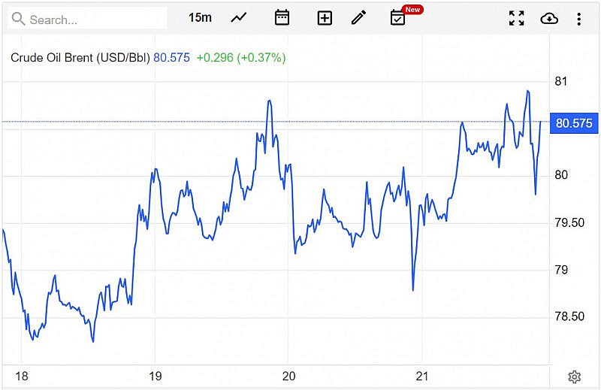Open chart settings gear icon

575,376
